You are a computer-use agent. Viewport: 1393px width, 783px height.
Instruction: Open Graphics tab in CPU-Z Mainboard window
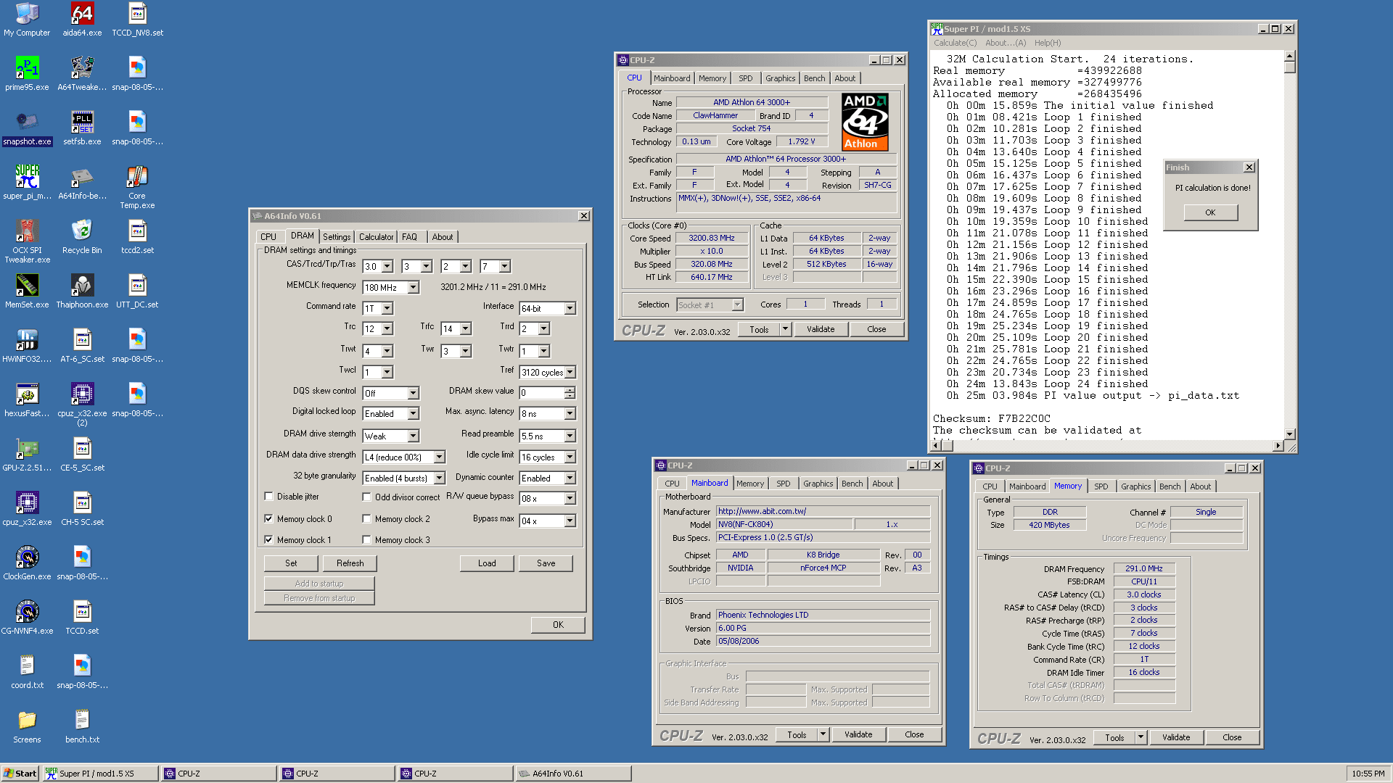(818, 484)
